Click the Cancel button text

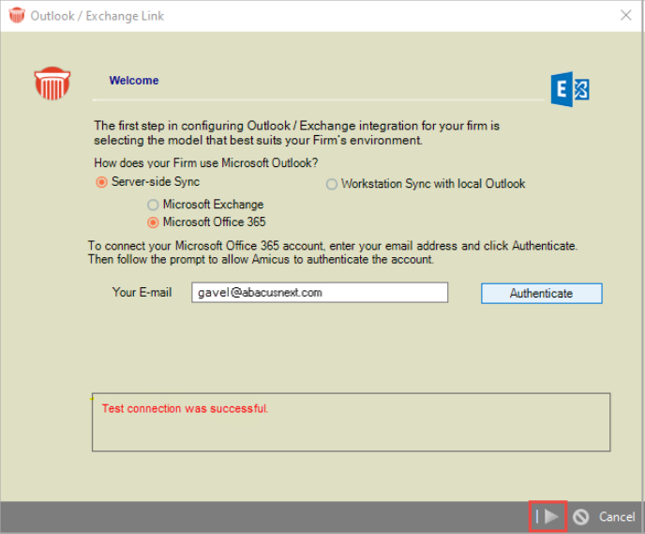[x=617, y=517]
